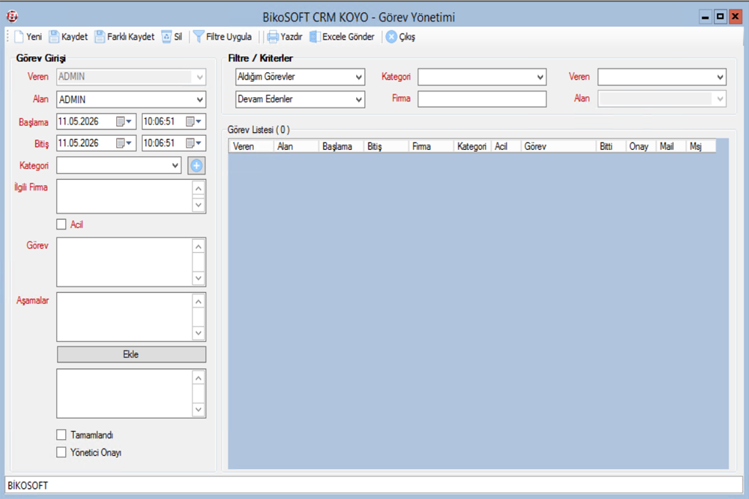Print the list using Yazdır
Viewport: 749px width, 499px height.
coord(285,37)
